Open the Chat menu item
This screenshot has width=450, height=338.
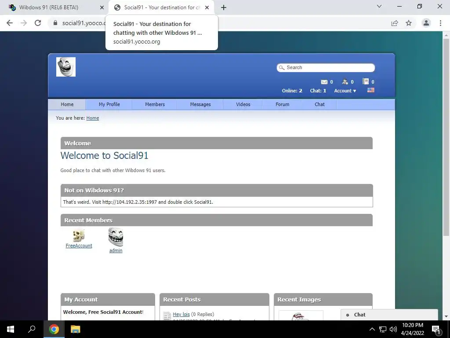319,104
